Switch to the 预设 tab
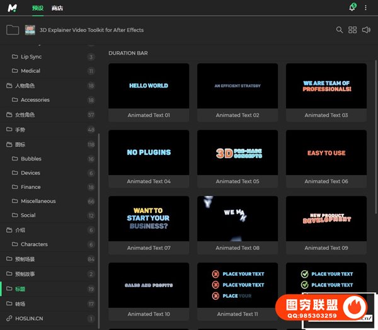Screen dimensions: 378x330 tap(37, 8)
